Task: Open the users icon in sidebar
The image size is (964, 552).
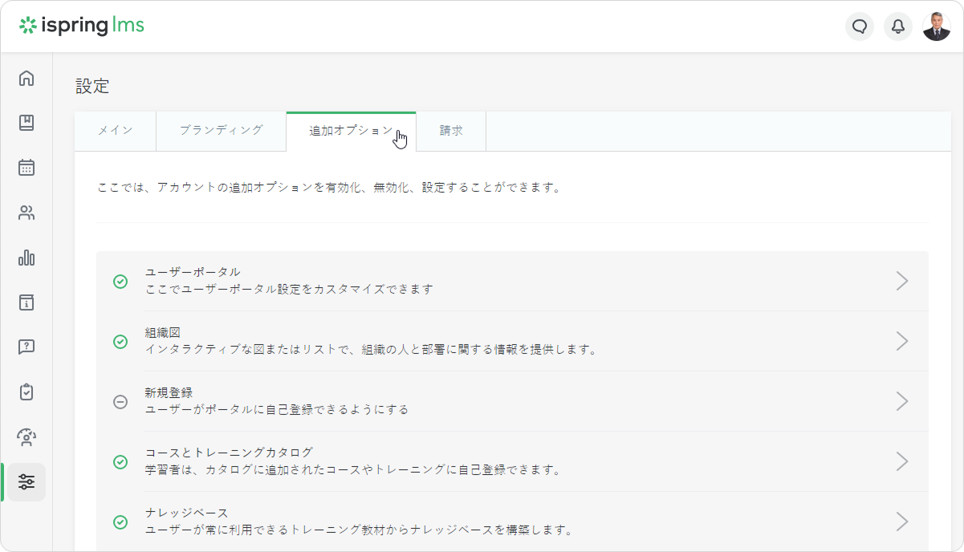Action: pyautogui.click(x=26, y=213)
